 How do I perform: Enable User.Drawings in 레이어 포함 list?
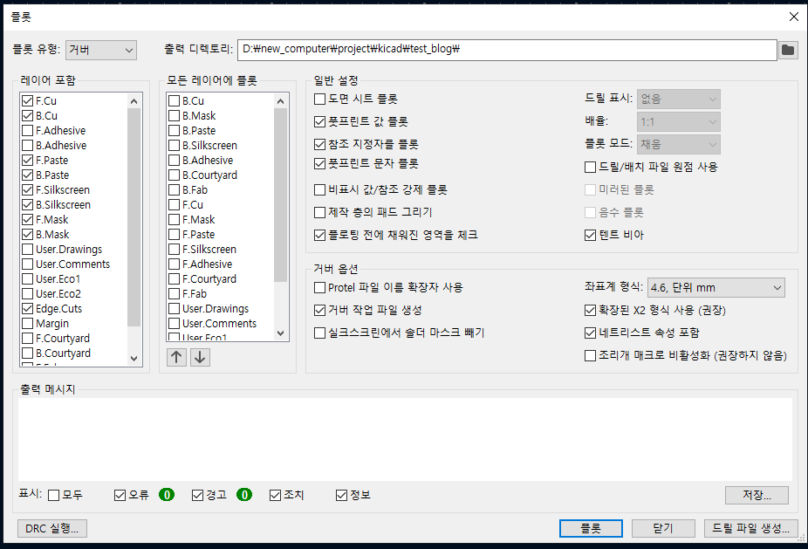tap(27, 250)
